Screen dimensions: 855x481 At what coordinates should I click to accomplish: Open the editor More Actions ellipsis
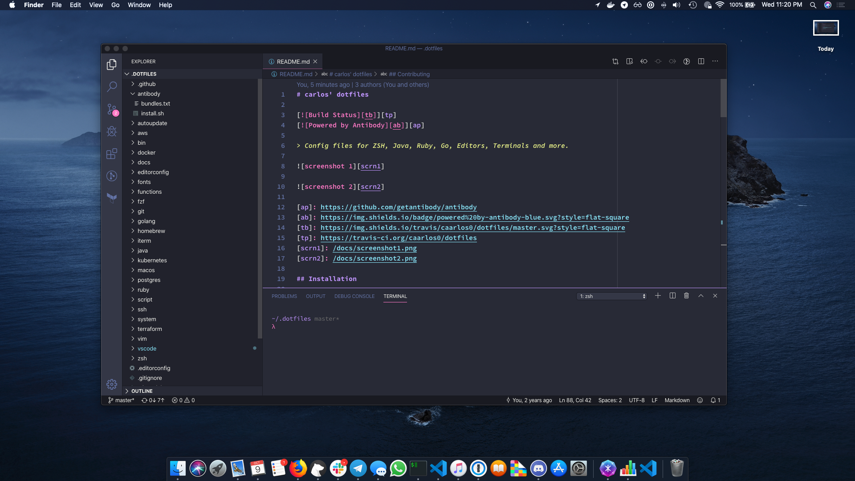715,61
